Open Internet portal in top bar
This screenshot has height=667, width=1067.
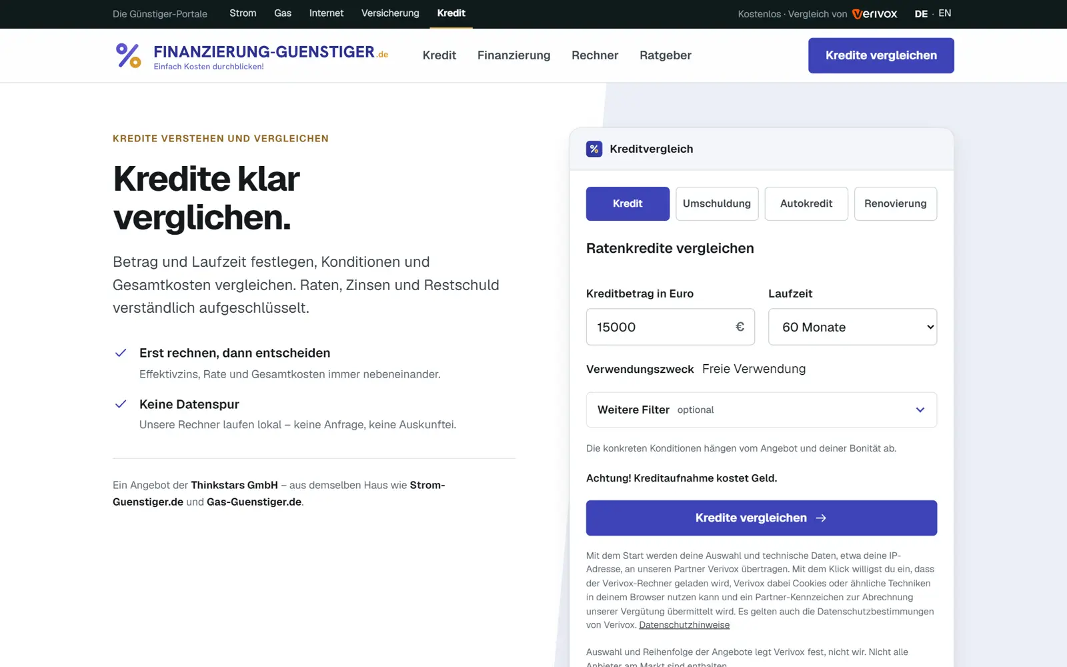pos(326,13)
